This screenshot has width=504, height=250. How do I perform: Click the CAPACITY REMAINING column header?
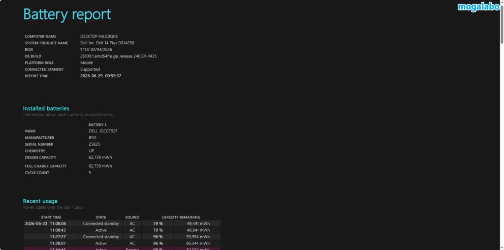[x=181, y=217]
